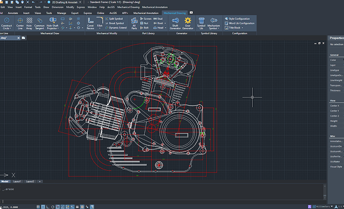
Task: Close the drawing file tab
Action: 19,38
